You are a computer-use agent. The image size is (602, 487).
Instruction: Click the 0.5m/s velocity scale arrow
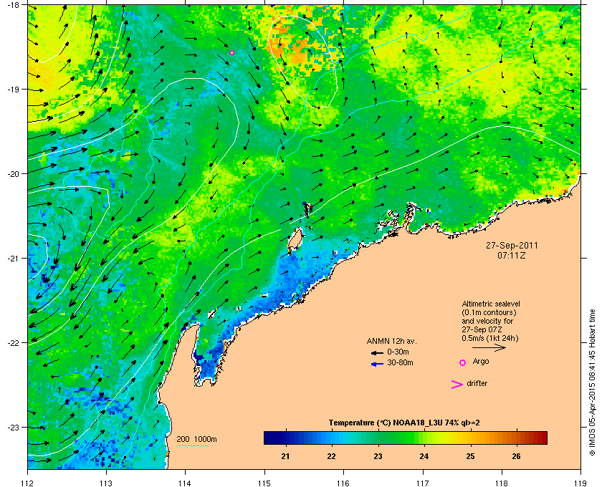point(489,348)
